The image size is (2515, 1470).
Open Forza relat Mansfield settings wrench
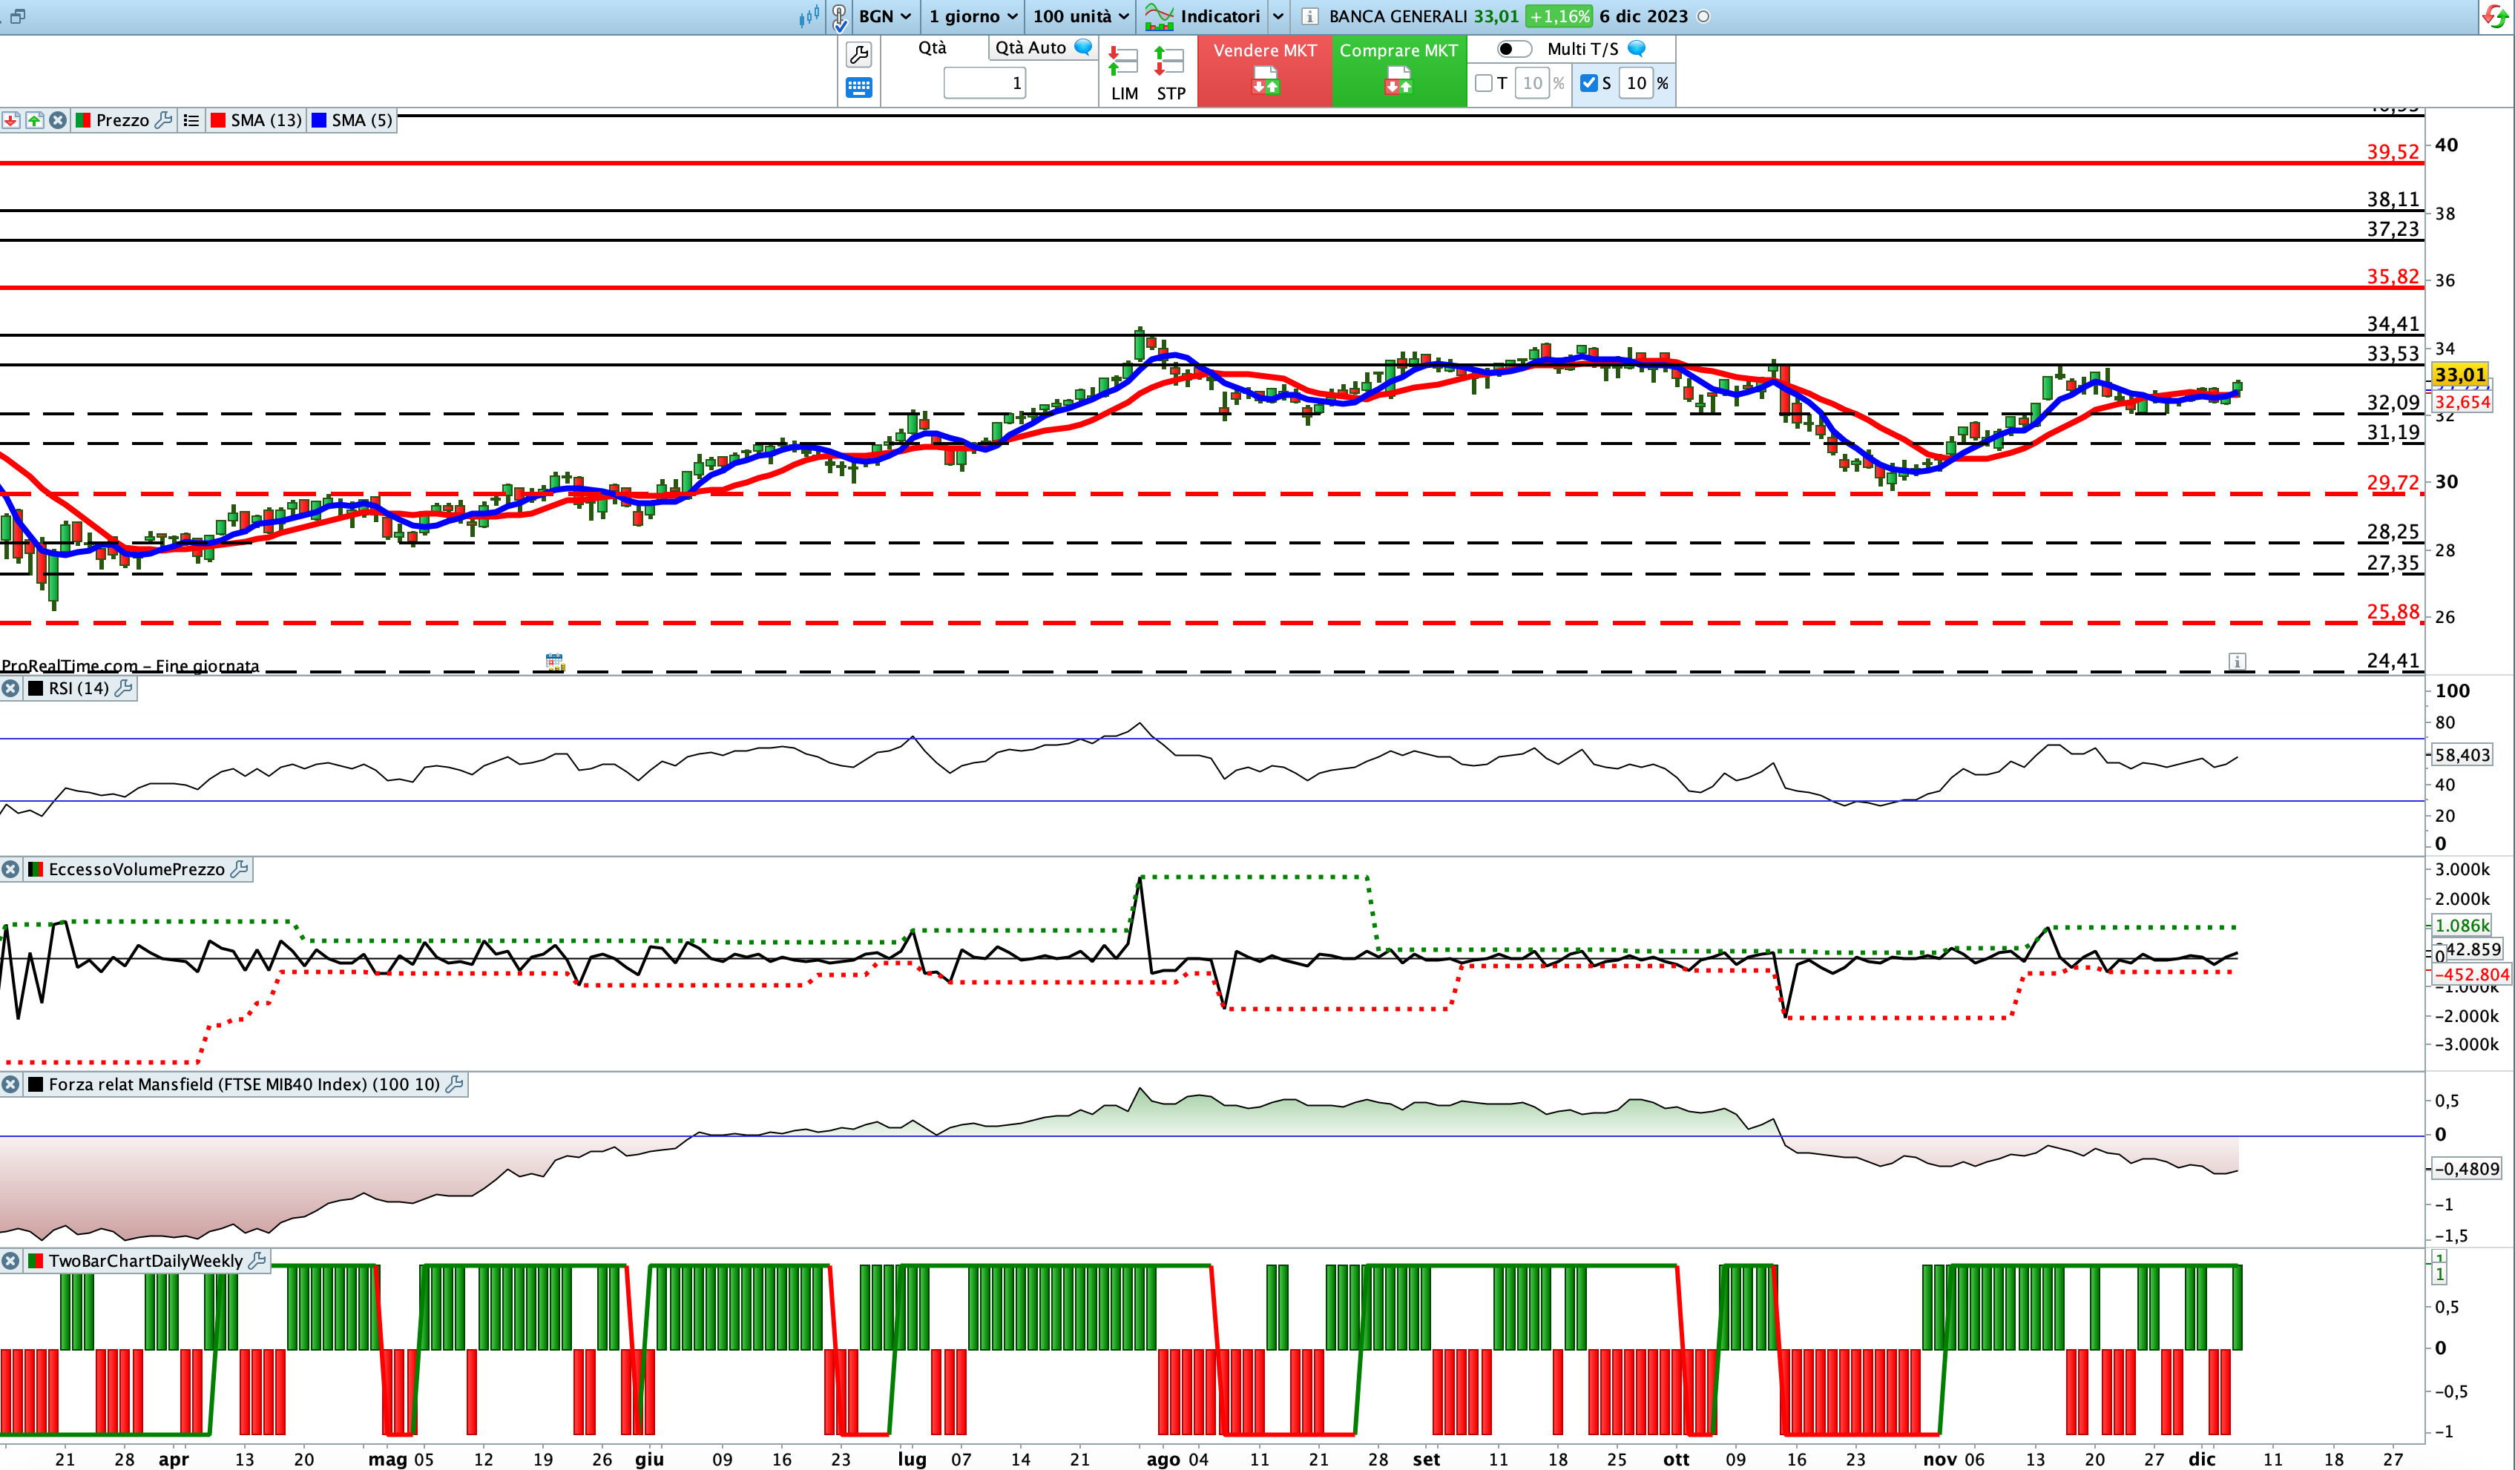(x=454, y=1084)
